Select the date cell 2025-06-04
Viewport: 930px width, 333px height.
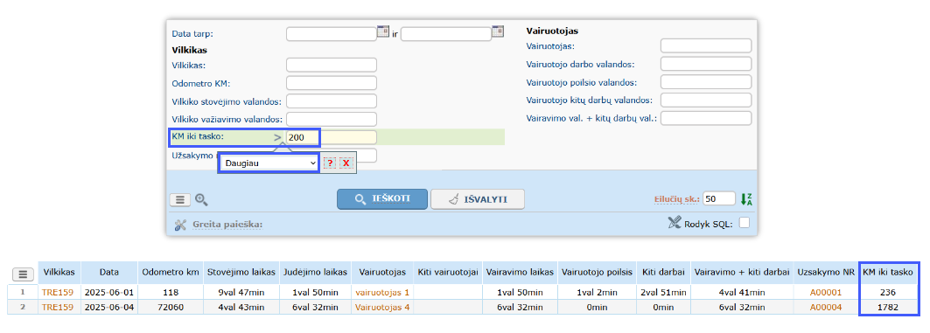click(x=109, y=308)
